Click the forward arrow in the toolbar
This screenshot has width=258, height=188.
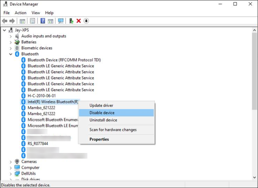pos(13,21)
